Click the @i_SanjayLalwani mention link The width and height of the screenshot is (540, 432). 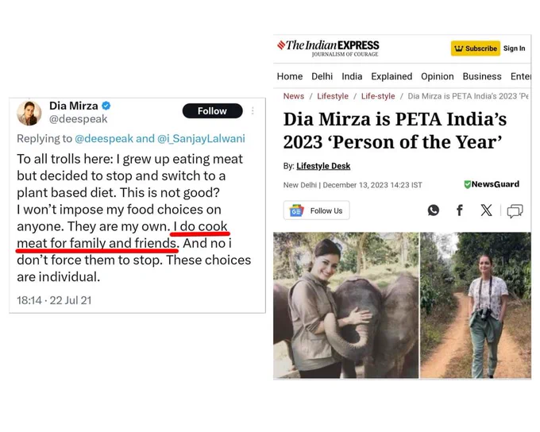tap(201, 138)
